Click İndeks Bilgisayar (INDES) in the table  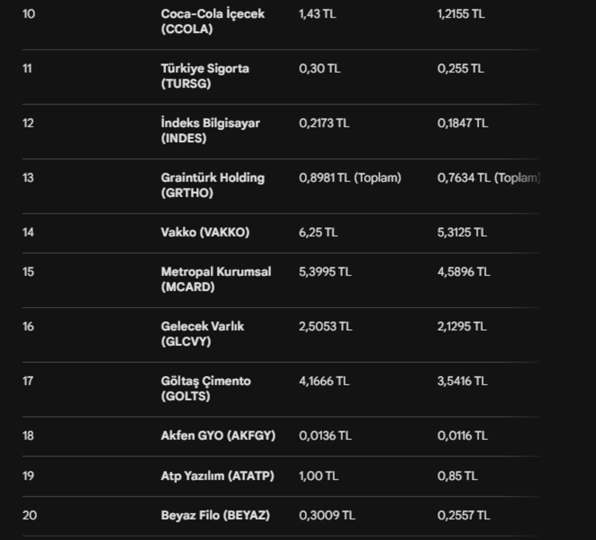(x=210, y=130)
